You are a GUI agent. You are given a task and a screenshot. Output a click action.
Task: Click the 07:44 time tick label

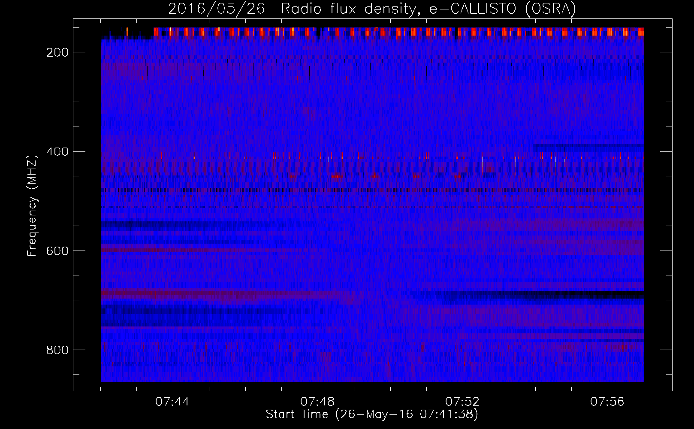pos(172,402)
